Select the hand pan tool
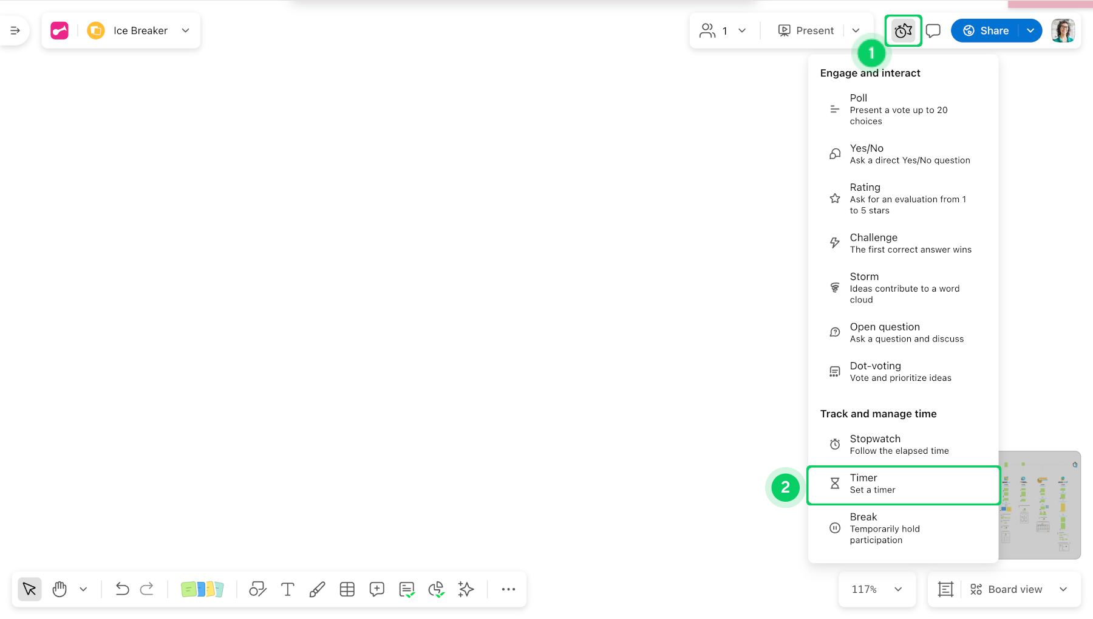 [59, 589]
